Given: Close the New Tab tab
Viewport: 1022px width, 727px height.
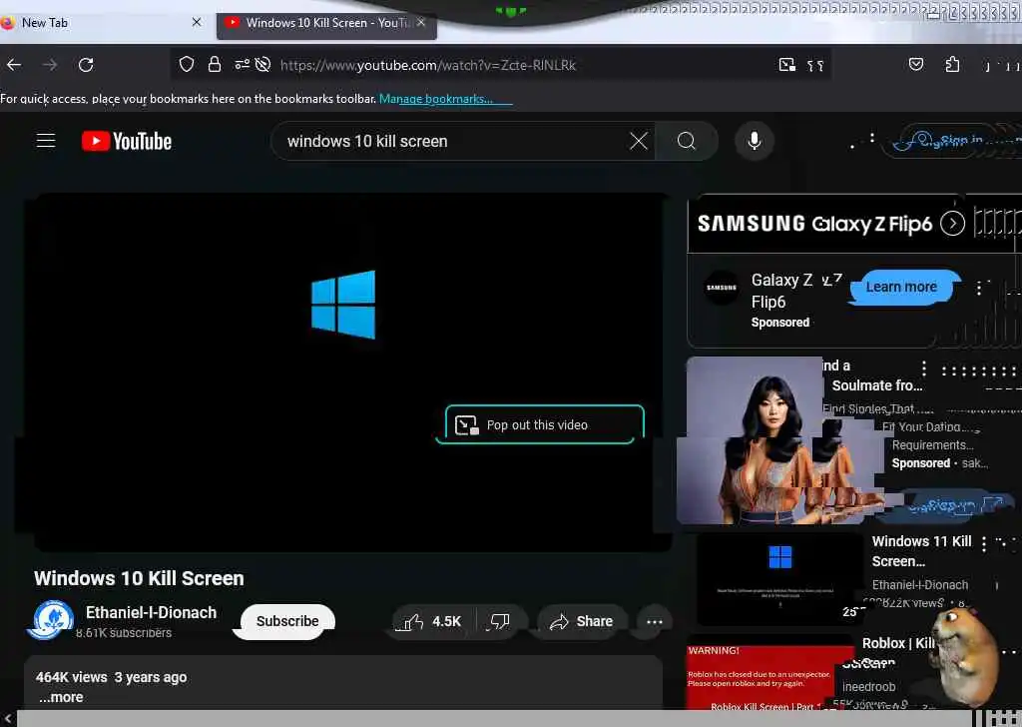Looking at the screenshot, I should pos(197,22).
